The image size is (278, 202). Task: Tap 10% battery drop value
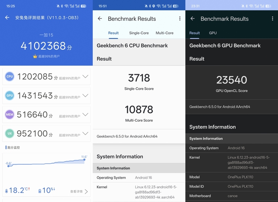tap(49, 190)
